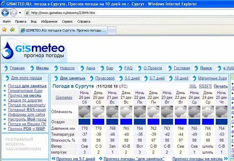Click temperature value -46 for Ночь 21 дек
The image size is (234, 161).
tap(112, 134)
